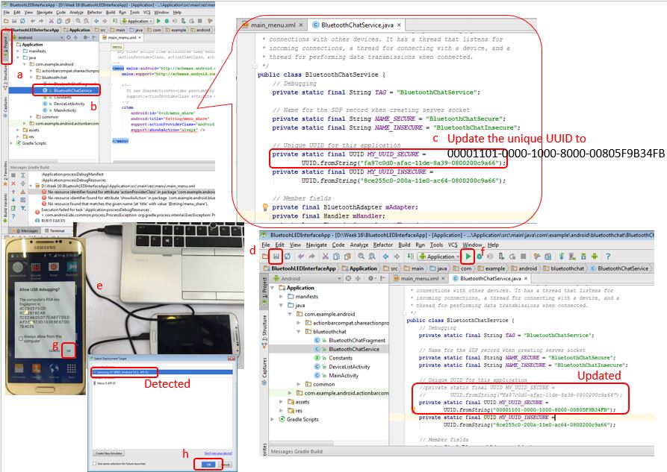Open VCS menu in larger Android Studio window

coord(453,245)
